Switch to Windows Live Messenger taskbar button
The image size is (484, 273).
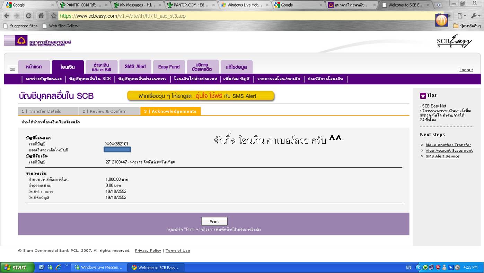tap(99, 267)
